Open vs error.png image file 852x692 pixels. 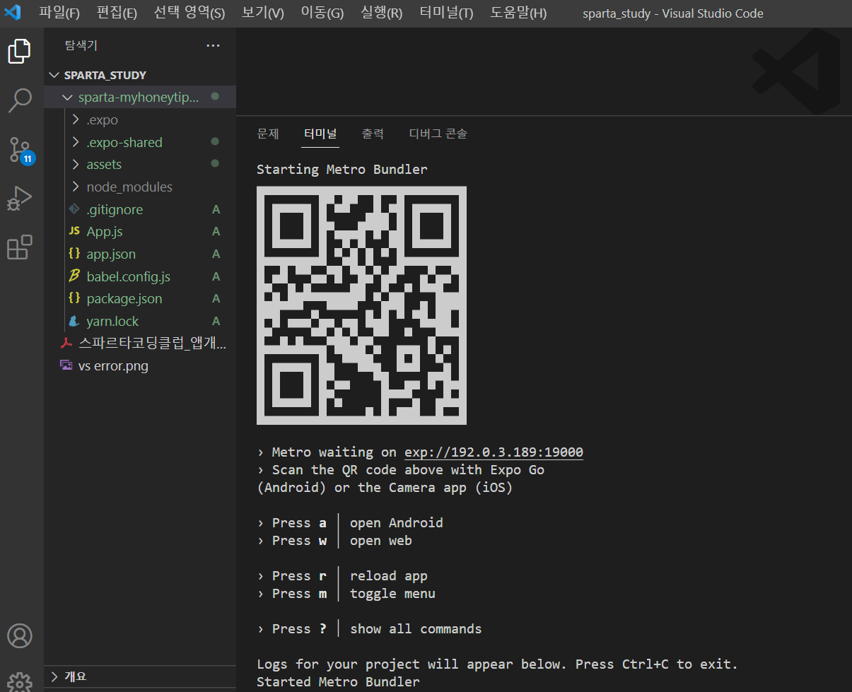click(113, 366)
